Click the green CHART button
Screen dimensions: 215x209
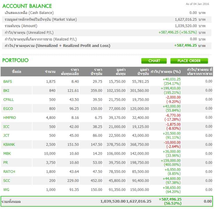[x=154, y=61]
